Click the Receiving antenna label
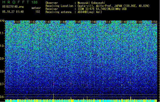This screenshot has height=102, width=160. pos(59,12)
